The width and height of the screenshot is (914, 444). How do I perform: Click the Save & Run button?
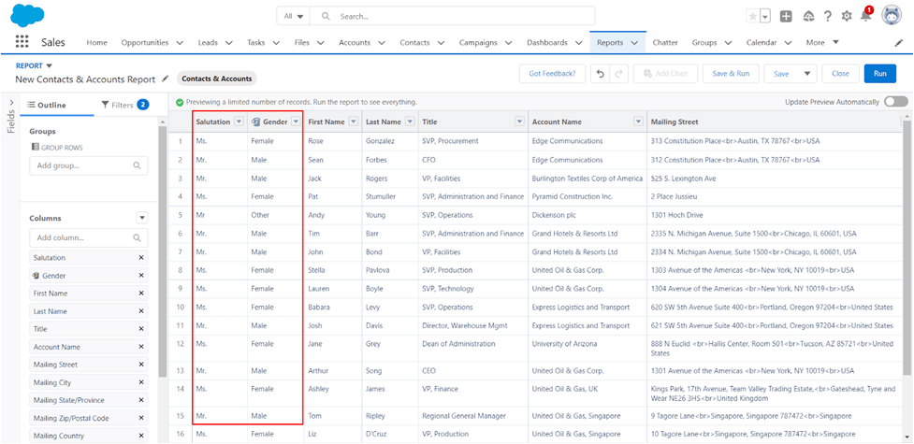coord(731,74)
